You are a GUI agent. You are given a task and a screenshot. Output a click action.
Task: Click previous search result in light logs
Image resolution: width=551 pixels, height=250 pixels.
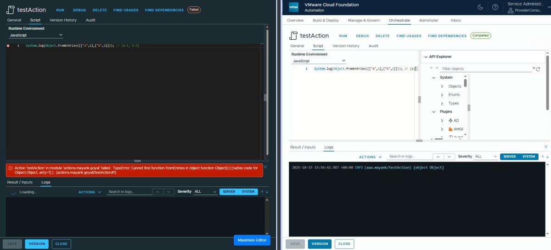point(439,157)
